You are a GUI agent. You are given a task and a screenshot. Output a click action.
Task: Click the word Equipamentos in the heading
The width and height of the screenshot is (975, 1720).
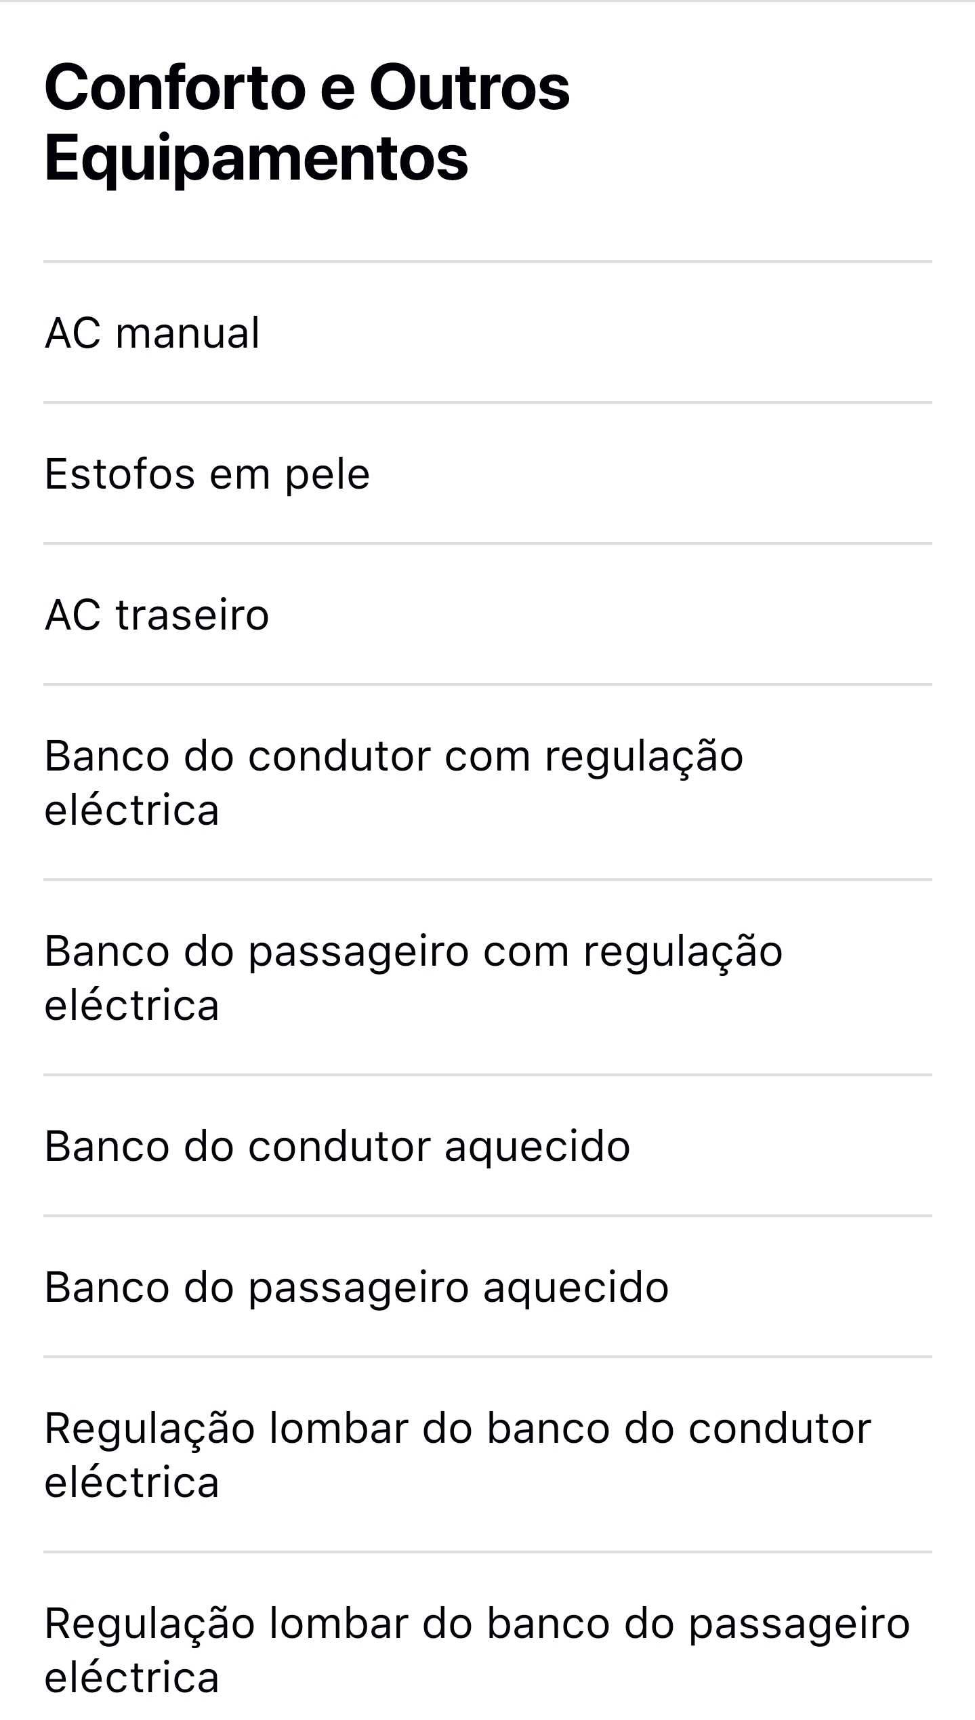(256, 159)
